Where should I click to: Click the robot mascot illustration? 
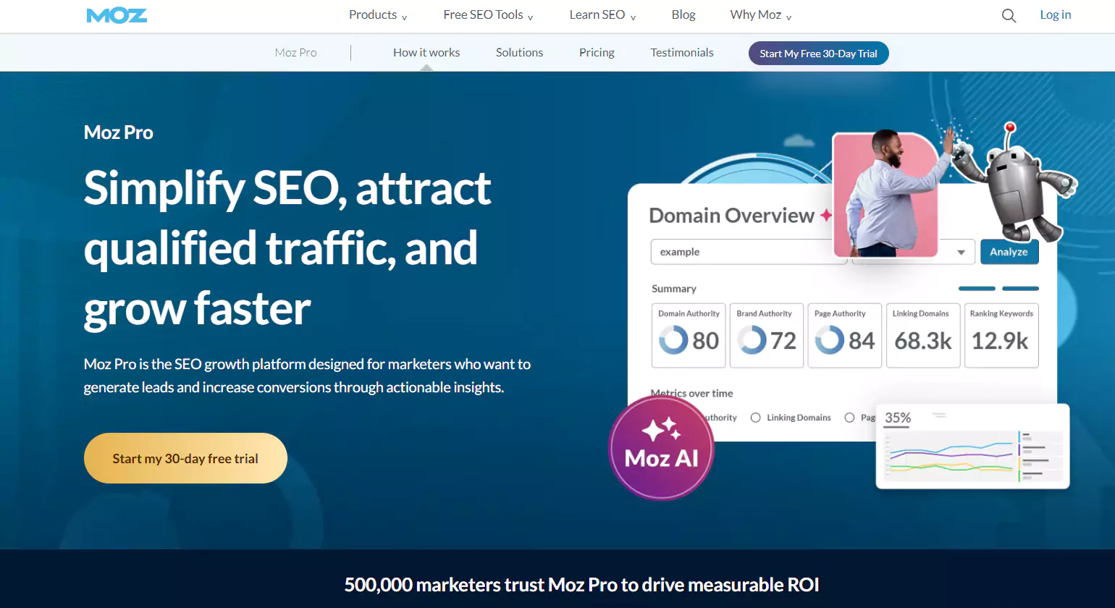[x=1014, y=181]
